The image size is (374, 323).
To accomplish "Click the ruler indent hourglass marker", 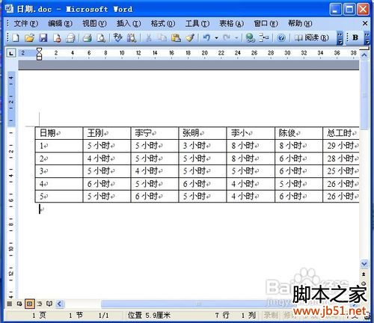I will [39, 54].
